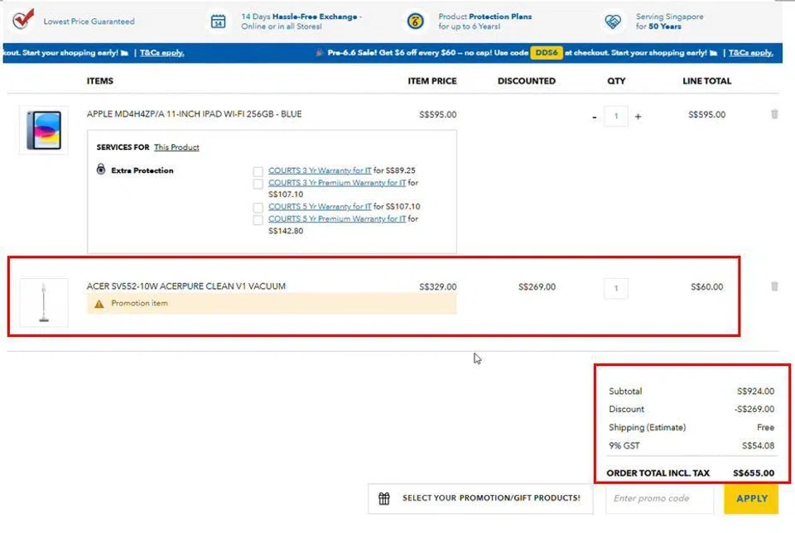Select the COURTS 5 Yr Warranty checkbox
The image size is (795, 533).
click(x=258, y=207)
